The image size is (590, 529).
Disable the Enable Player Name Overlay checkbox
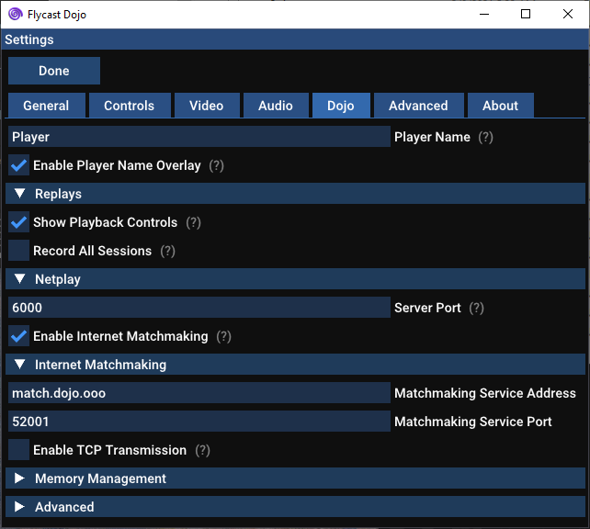pos(18,165)
